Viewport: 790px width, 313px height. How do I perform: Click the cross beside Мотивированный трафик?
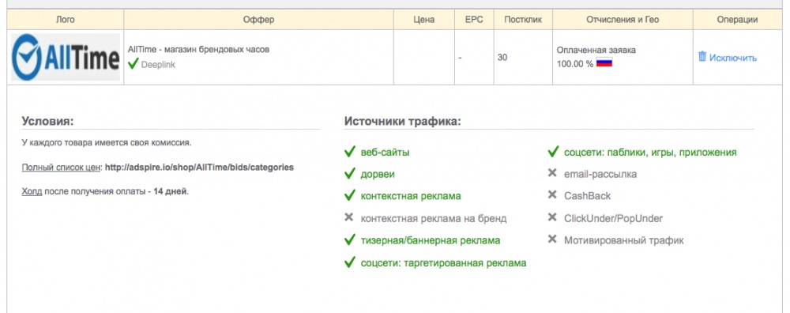point(552,239)
